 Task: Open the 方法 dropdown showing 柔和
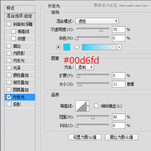pyautogui.click(x=85, y=67)
